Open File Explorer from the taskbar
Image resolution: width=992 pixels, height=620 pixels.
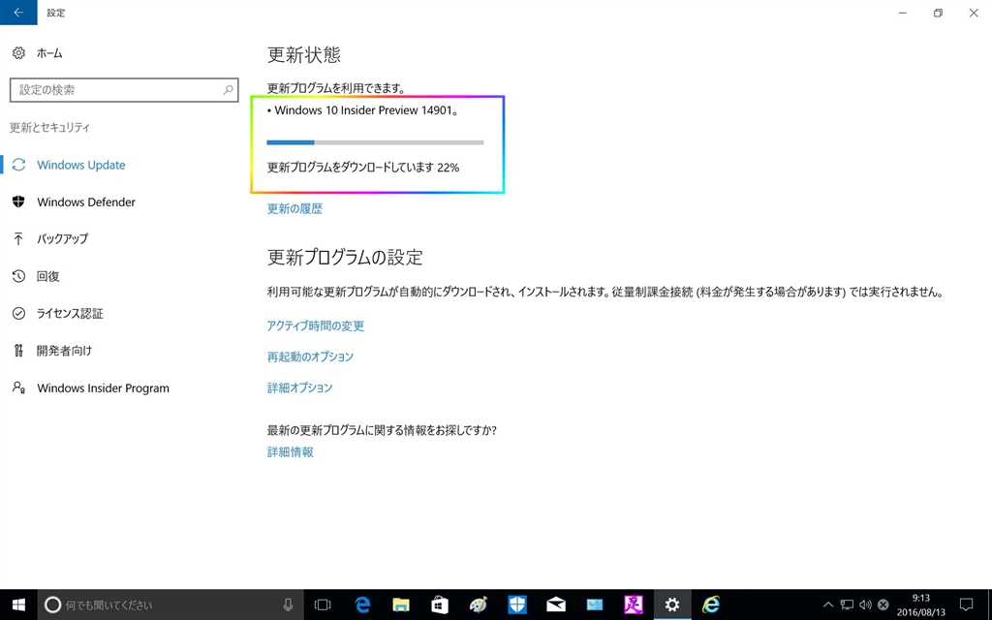(400, 604)
